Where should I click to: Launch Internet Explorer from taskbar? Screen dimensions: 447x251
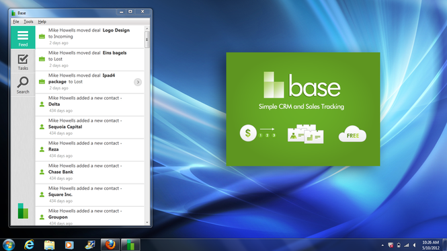tap(29, 245)
